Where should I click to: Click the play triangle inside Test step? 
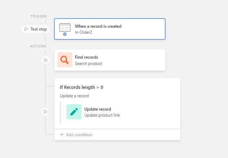[x=26, y=29]
